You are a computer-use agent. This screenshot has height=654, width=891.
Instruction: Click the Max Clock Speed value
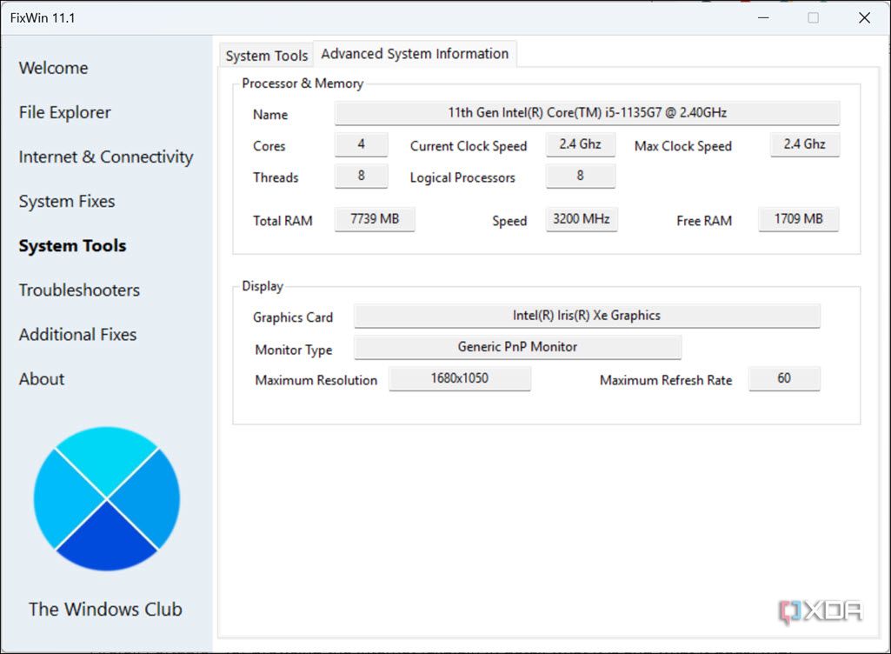pyautogui.click(x=805, y=144)
